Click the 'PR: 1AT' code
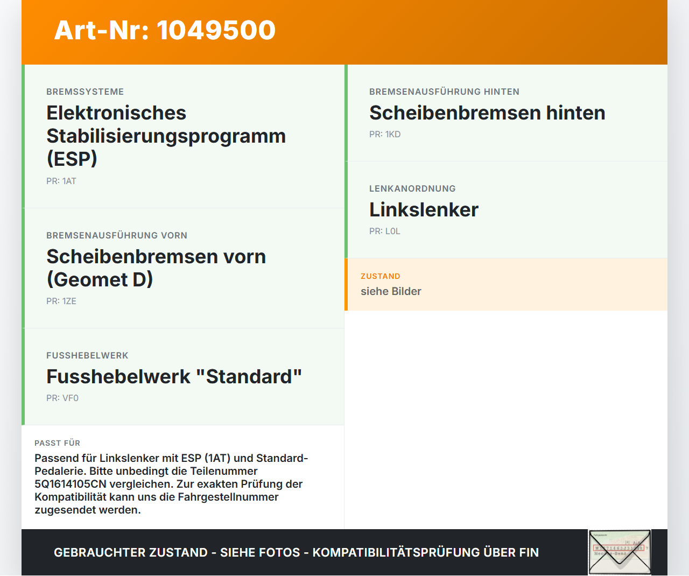 pyautogui.click(x=61, y=181)
